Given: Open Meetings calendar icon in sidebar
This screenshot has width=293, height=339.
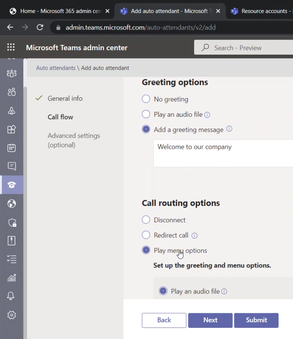Looking at the screenshot, I should coord(12,148).
